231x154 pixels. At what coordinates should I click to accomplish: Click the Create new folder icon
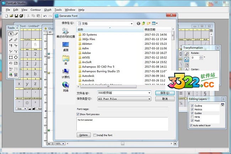pyautogui.click(x=149, y=23)
